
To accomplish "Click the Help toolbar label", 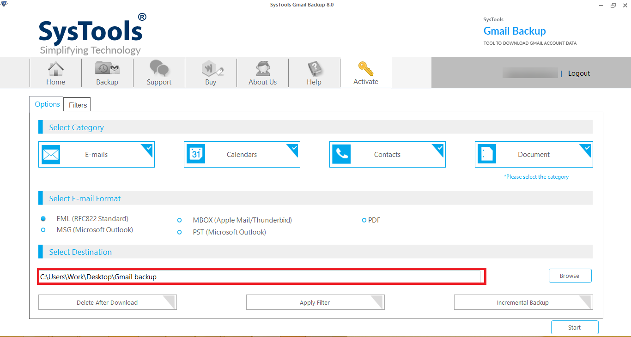I will pos(314,82).
